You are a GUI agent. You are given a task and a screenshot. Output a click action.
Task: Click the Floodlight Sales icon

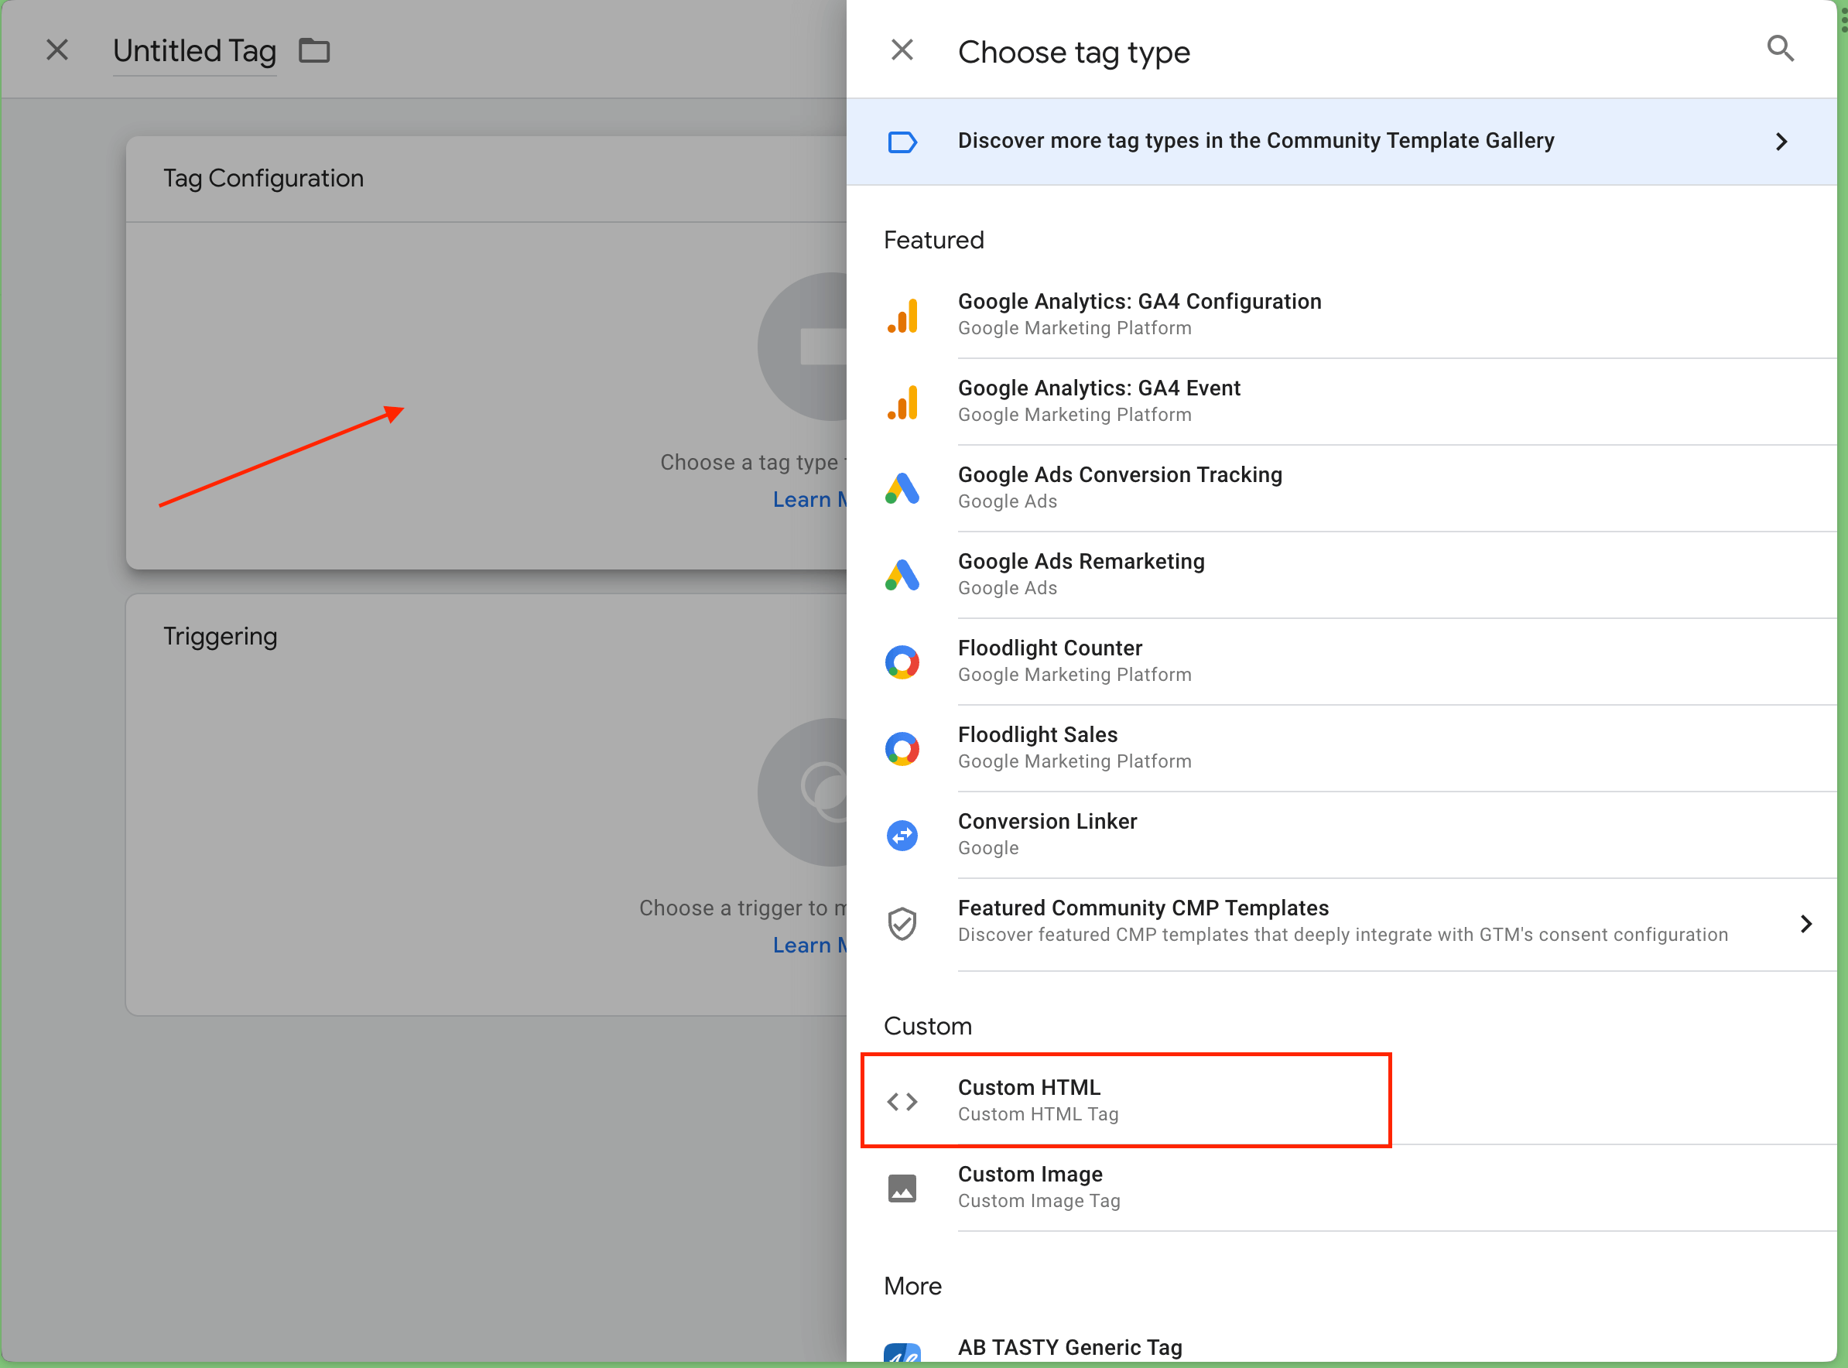pyautogui.click(x=902, y=748)
